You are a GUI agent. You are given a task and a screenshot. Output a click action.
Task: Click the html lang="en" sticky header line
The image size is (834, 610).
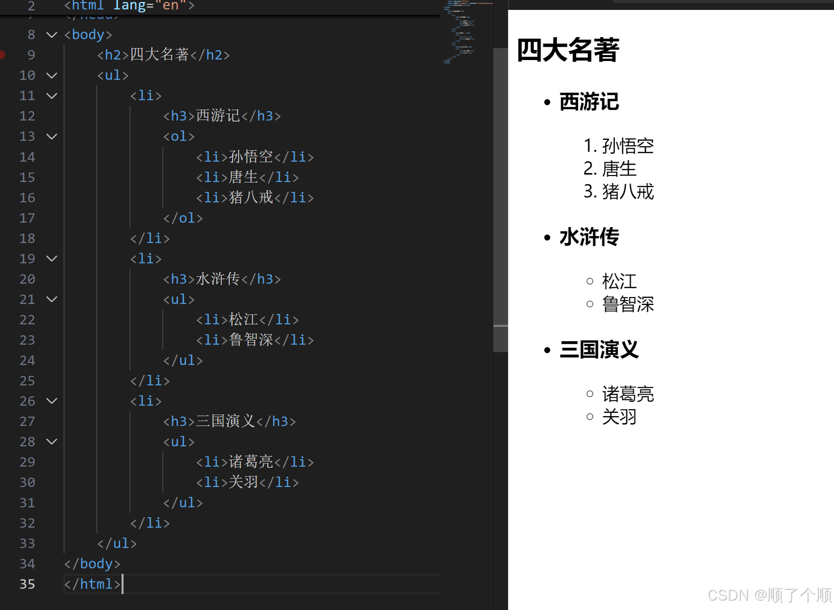coord(129,6)
